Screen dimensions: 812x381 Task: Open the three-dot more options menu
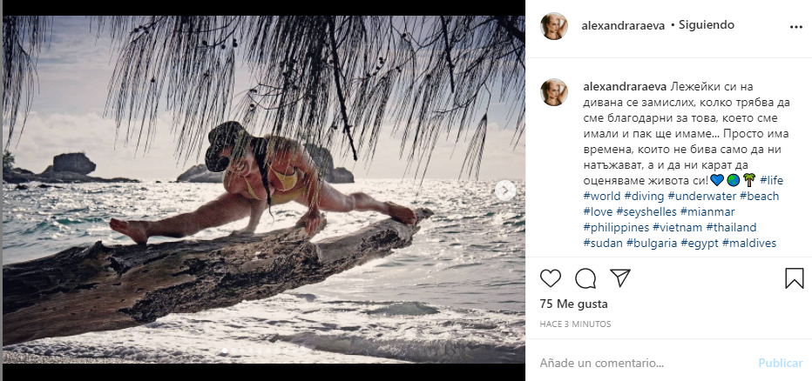pyautogui.click(x=795, y=26)
